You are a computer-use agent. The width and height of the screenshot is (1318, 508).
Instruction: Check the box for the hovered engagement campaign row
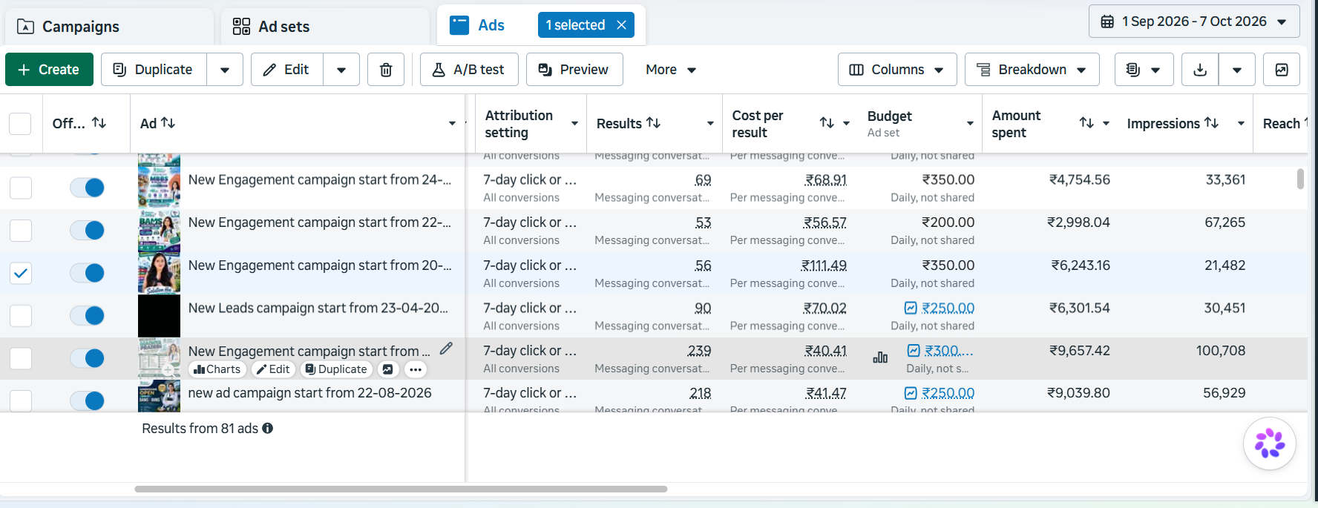click(x=21, y=358)
